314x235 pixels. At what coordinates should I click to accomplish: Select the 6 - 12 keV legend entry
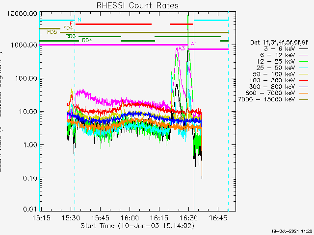284,55
